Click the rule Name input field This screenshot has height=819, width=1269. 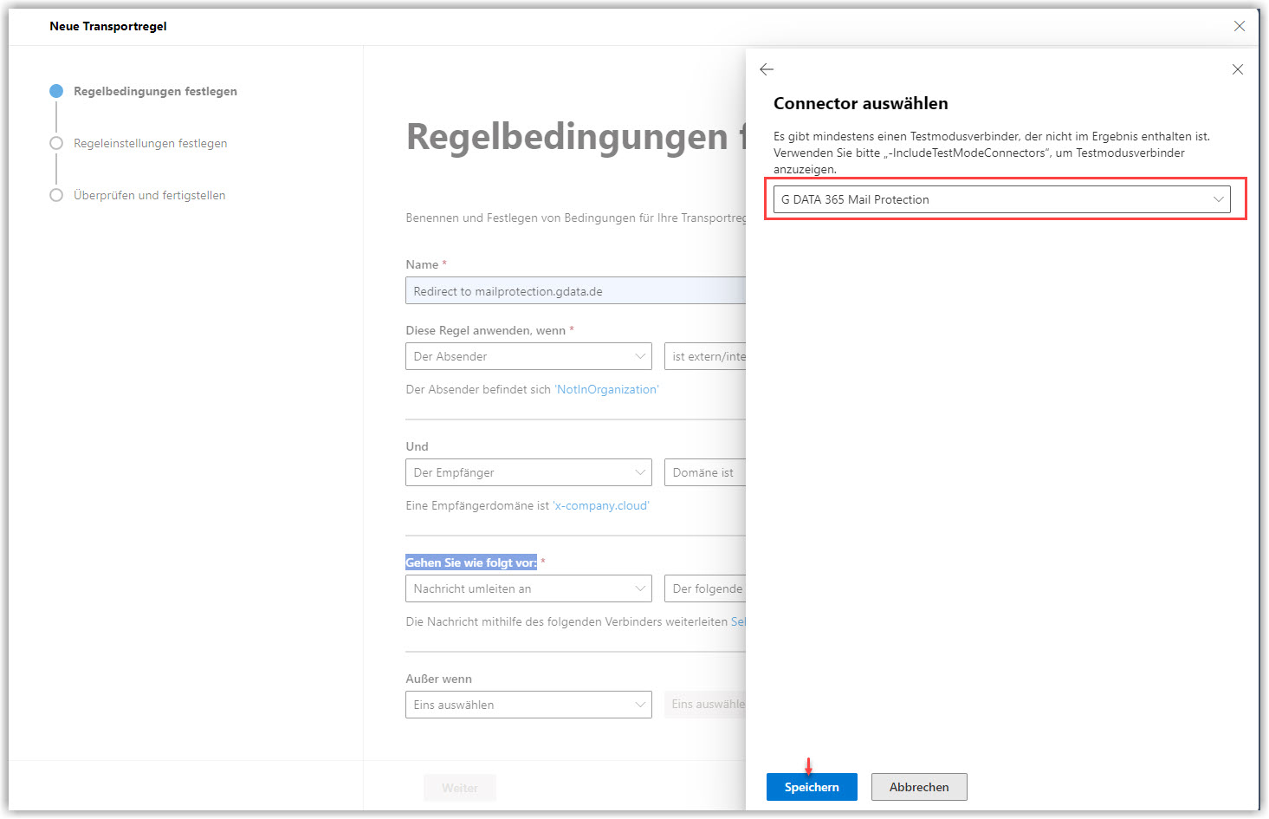(575, 291)
